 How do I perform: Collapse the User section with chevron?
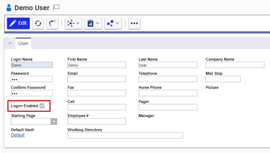point(10,43)
